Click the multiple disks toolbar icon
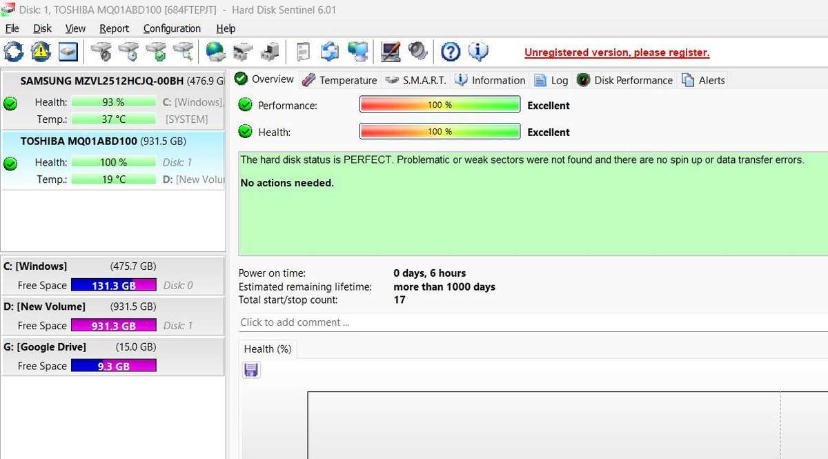This screenshot has width=828, height=459. [243, 52]
